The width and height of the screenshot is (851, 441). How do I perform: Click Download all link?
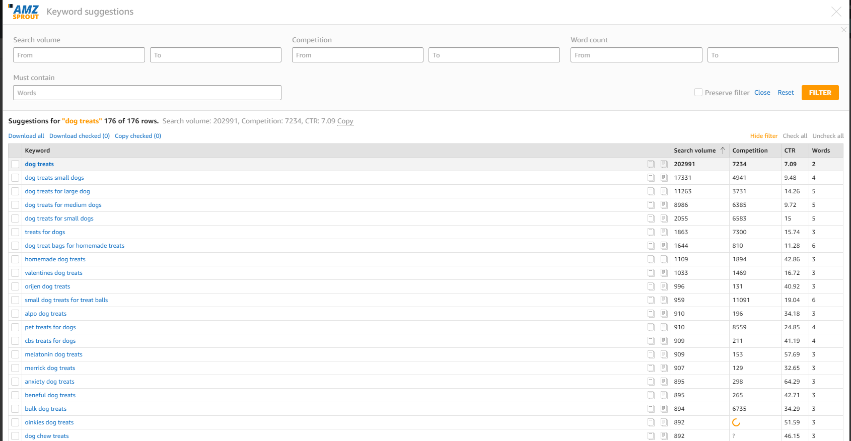pyautogui.click(x=26, y=136)
